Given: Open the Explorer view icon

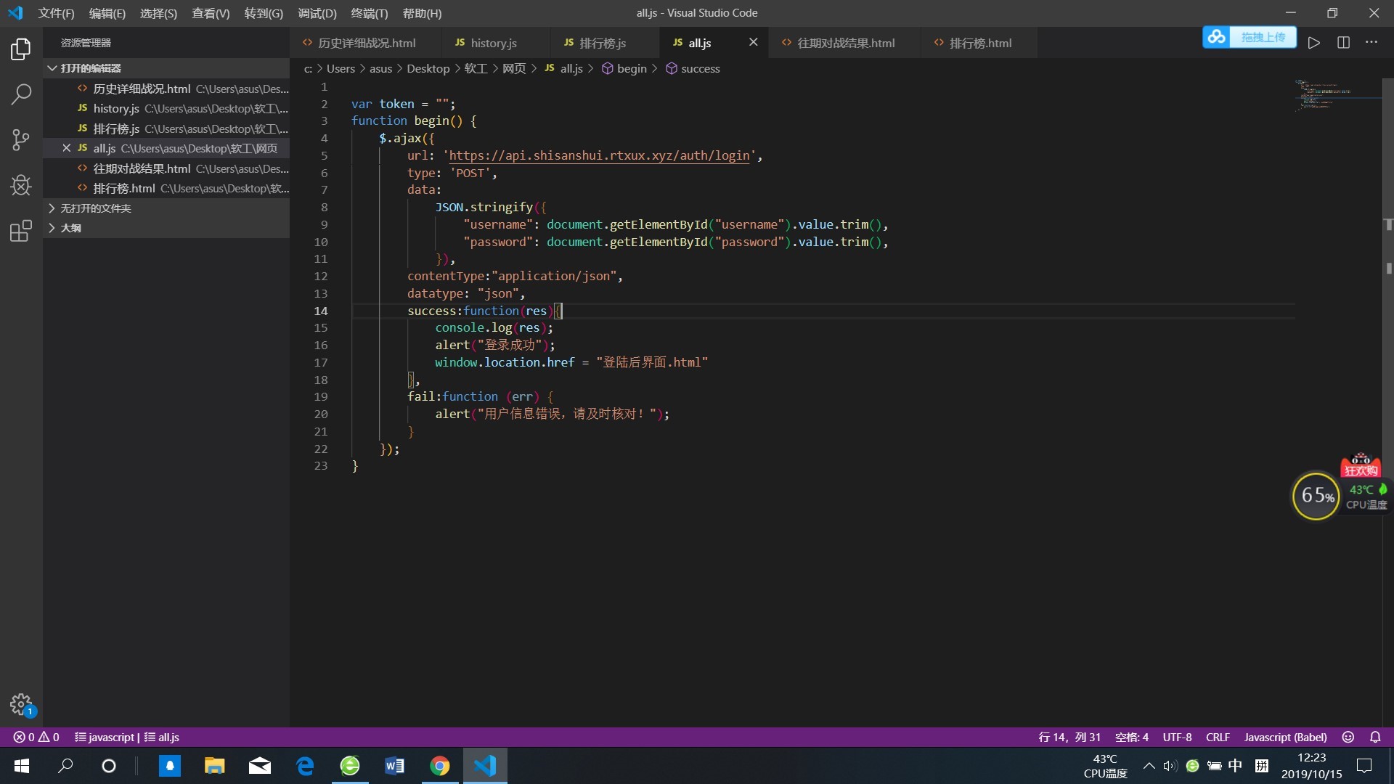Looking at the screenshot, I should 21,49.
